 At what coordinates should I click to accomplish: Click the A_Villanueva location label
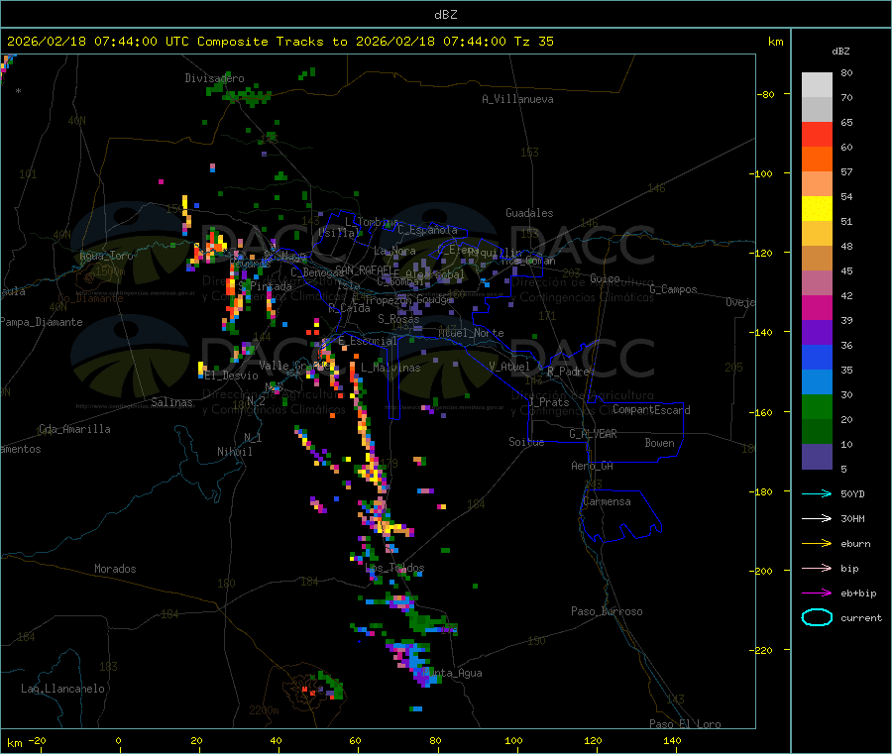pos(517,99)
